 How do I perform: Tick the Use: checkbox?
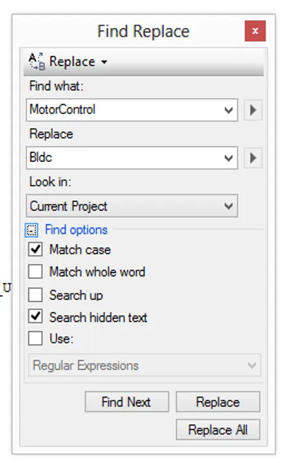pos(35,338)
